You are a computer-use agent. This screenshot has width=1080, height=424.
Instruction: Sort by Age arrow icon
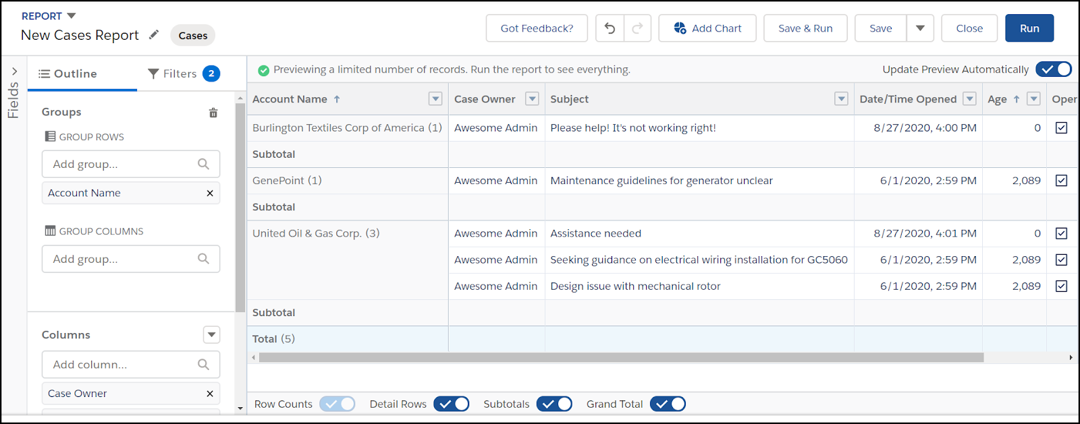[x=1017, y=99]
